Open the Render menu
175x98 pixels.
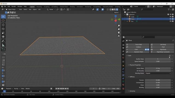[14, 7]
